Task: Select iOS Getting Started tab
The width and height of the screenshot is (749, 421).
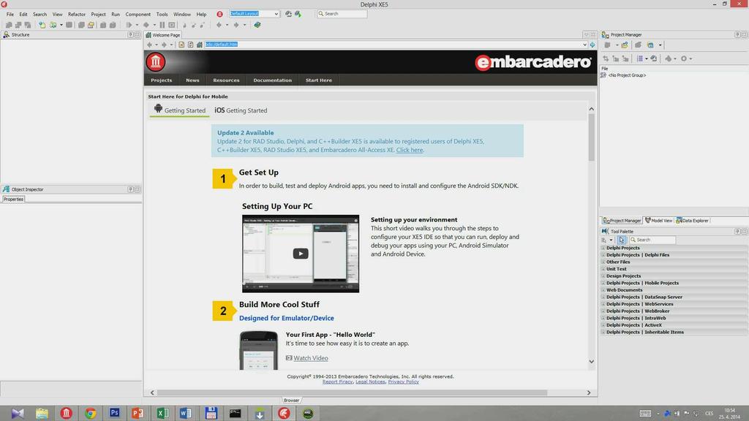Action: coord(241,110)
